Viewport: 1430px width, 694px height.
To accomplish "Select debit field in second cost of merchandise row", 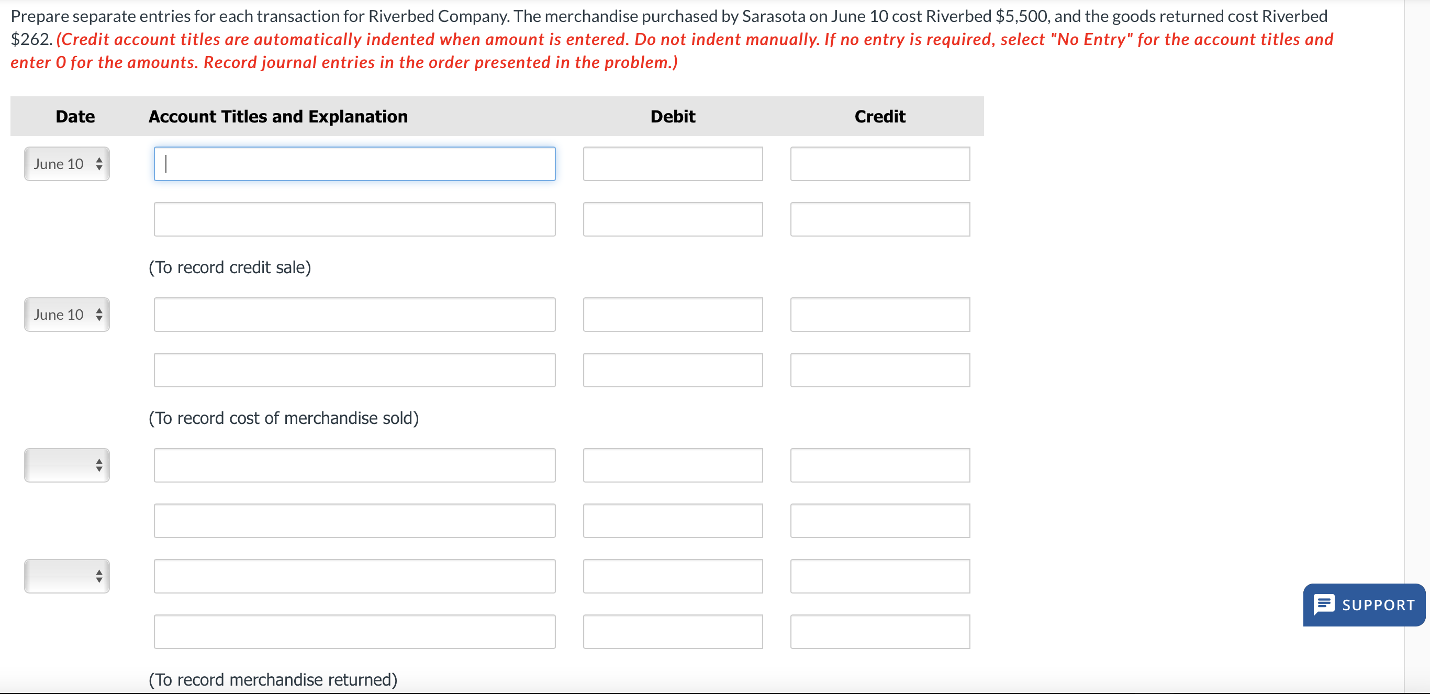I will (673, 370).
